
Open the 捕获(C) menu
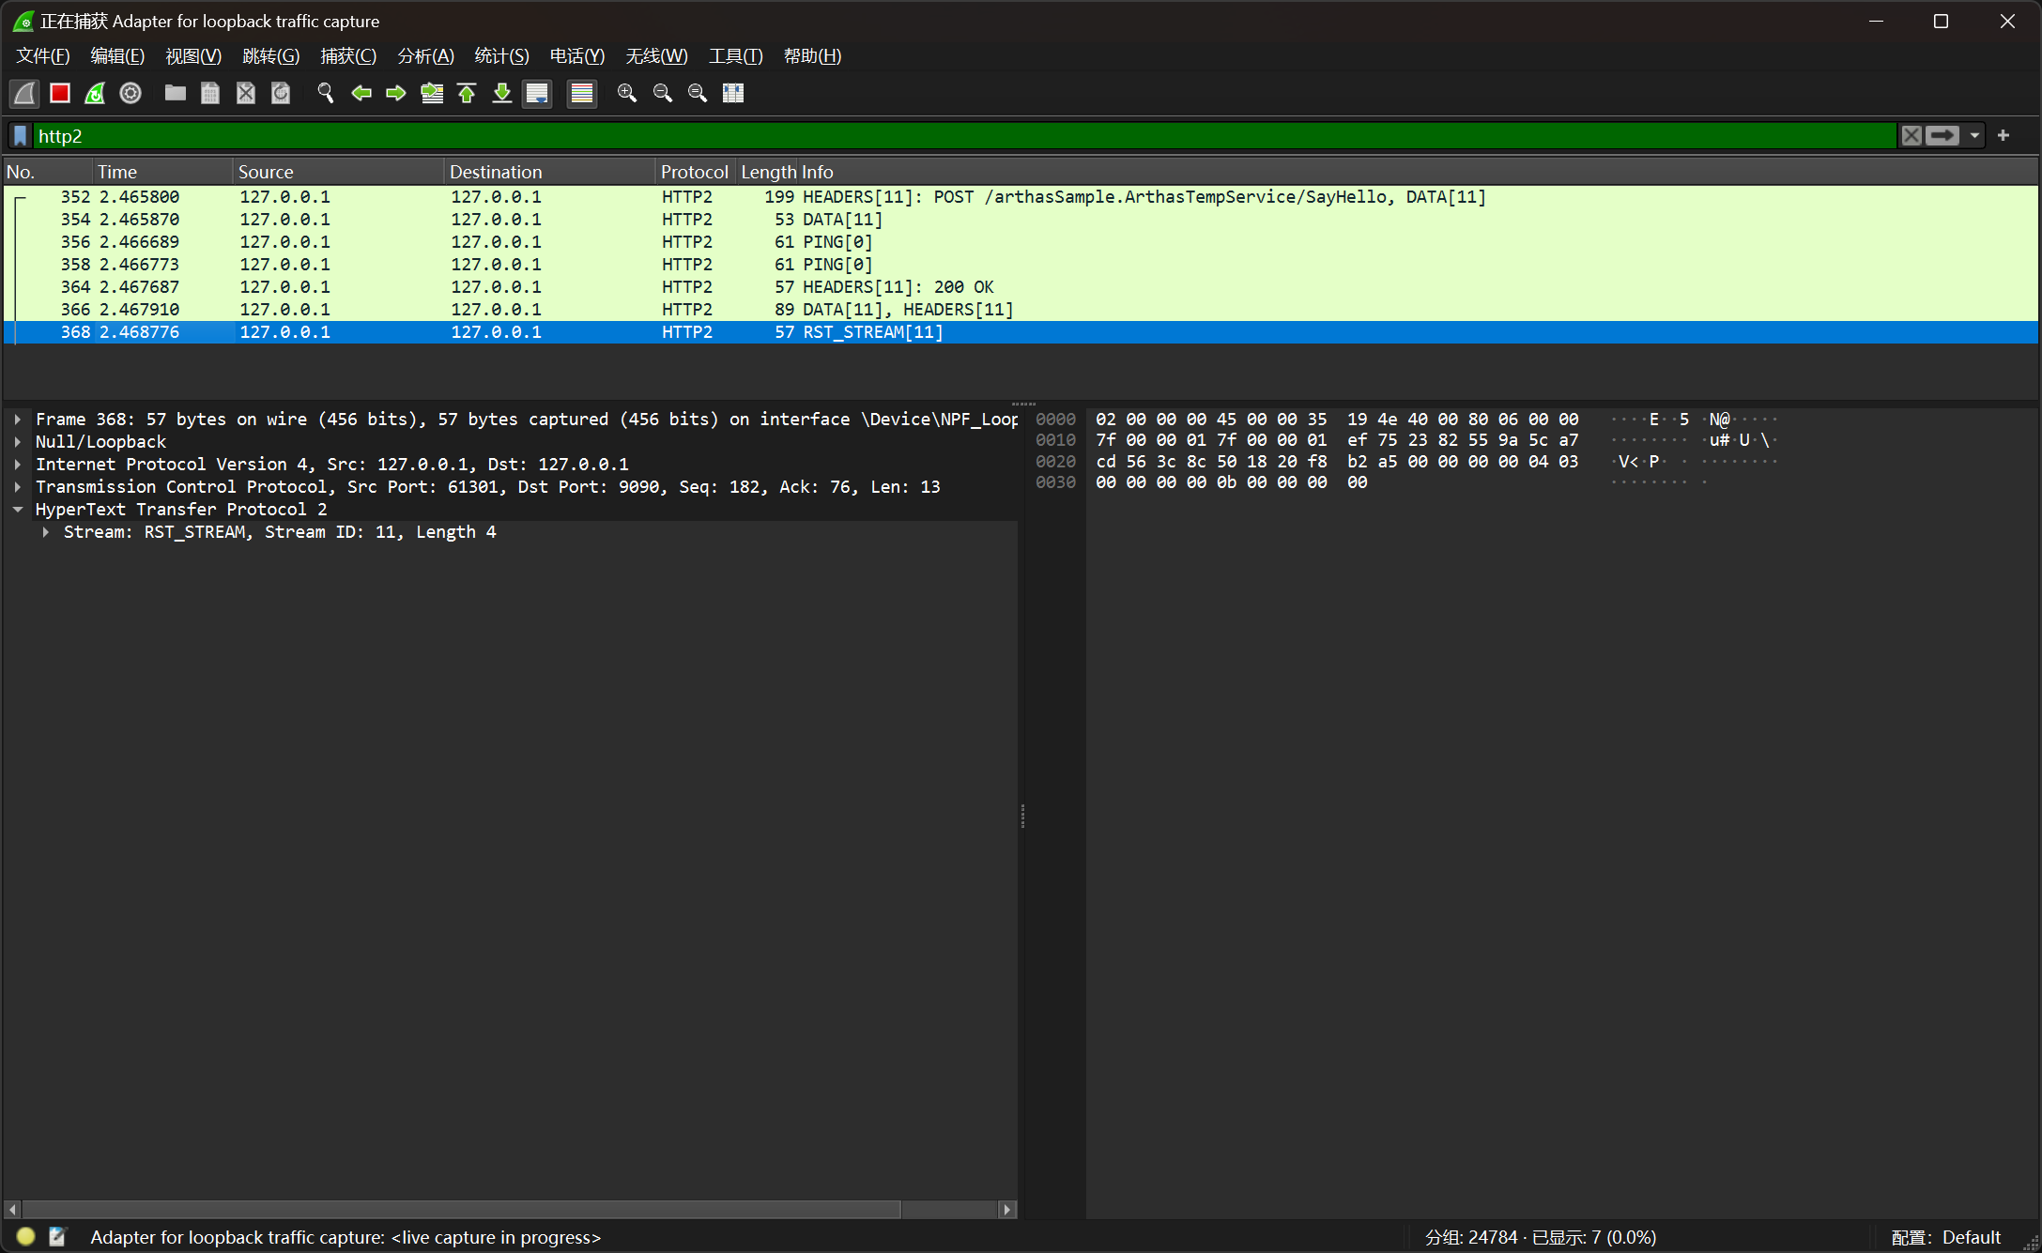pos(348,56)
